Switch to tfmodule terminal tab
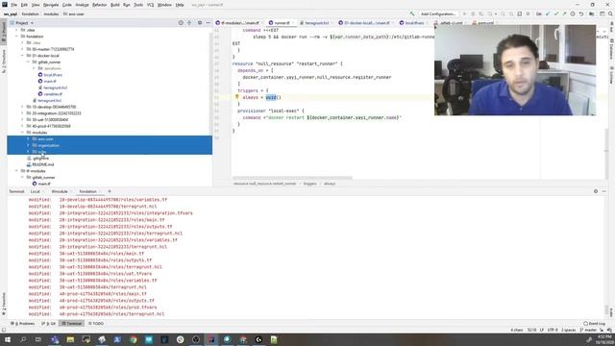The image size is (615, 346). (x=60, y=191)
